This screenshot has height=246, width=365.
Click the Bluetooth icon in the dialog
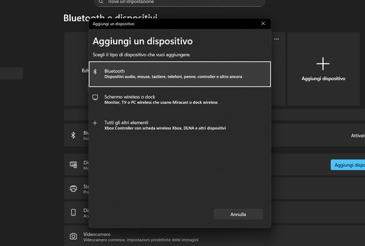95,71
